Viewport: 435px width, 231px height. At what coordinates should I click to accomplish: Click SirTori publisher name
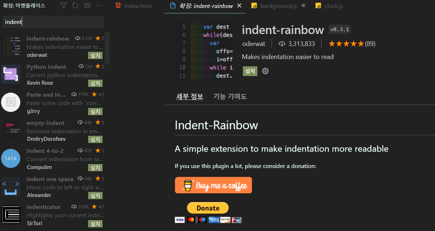(34, 223)
